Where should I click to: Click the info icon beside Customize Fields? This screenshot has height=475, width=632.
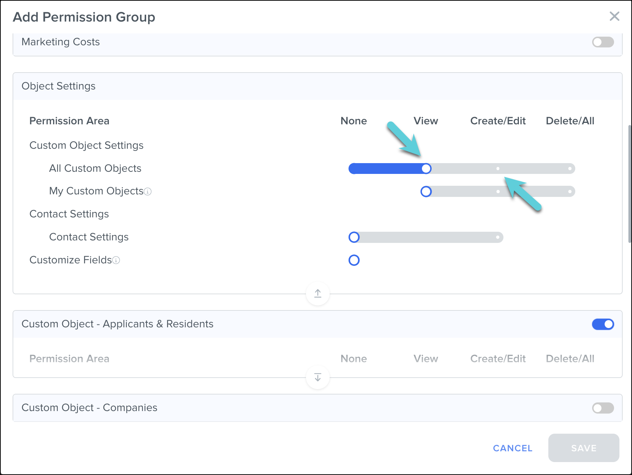pyautogui.click(x=116, y=260)
